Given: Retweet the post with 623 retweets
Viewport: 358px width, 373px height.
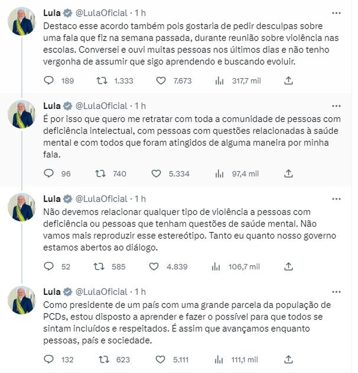Looking at the screenshot, I should [104, 360].
